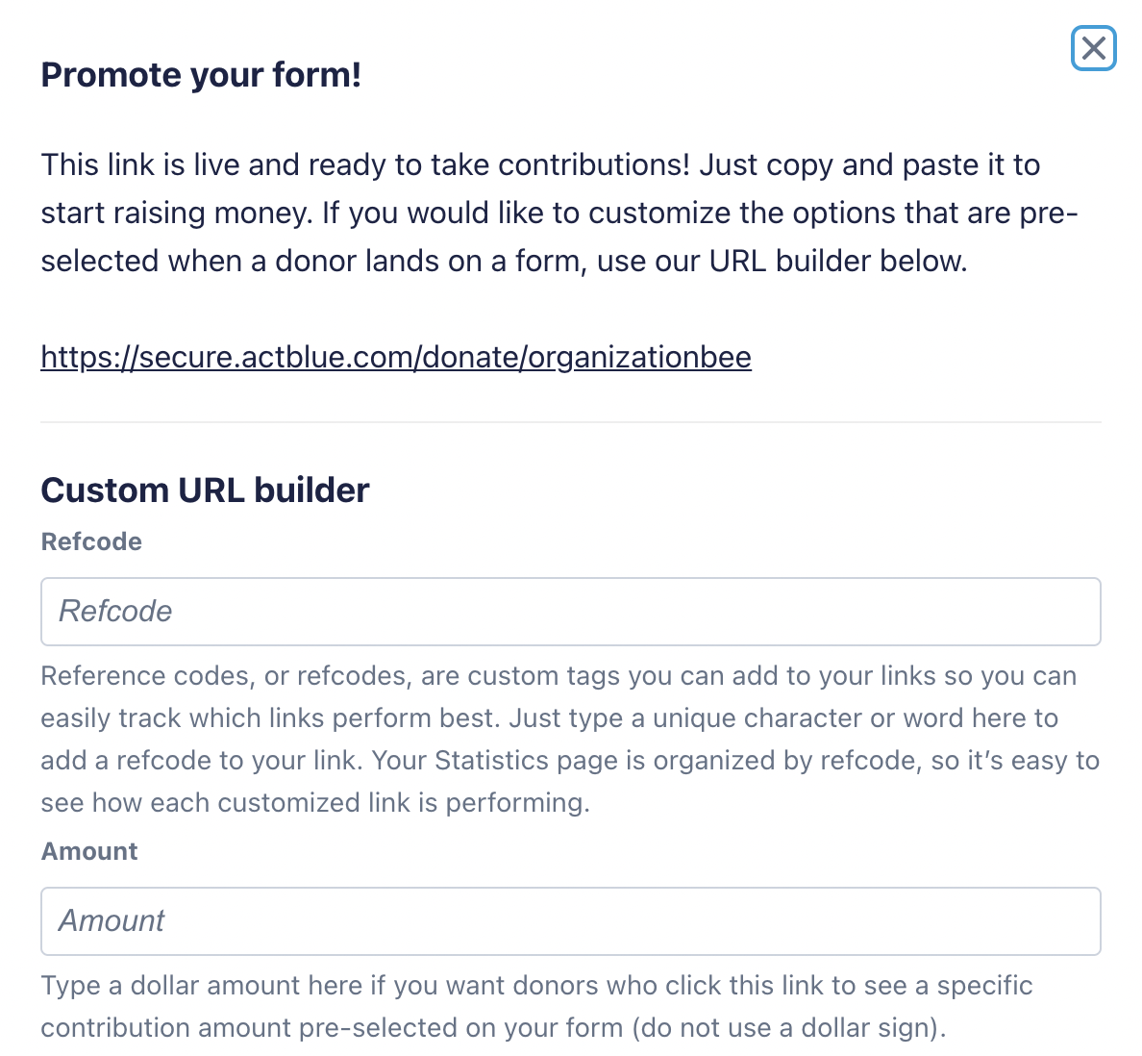
Task: Click the "Promote your form!" heading
Action: tap(201, 75)
